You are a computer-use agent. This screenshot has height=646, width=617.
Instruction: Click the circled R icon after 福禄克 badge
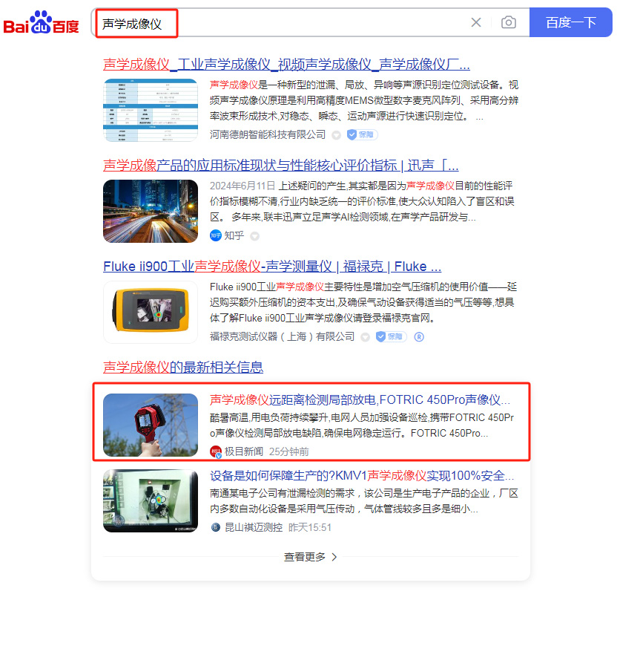pos(418,336)
